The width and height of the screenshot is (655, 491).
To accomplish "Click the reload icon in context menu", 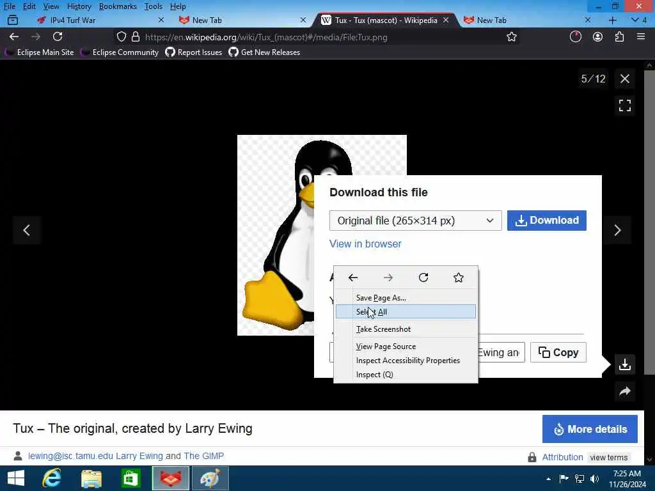I will click(423, 277).
